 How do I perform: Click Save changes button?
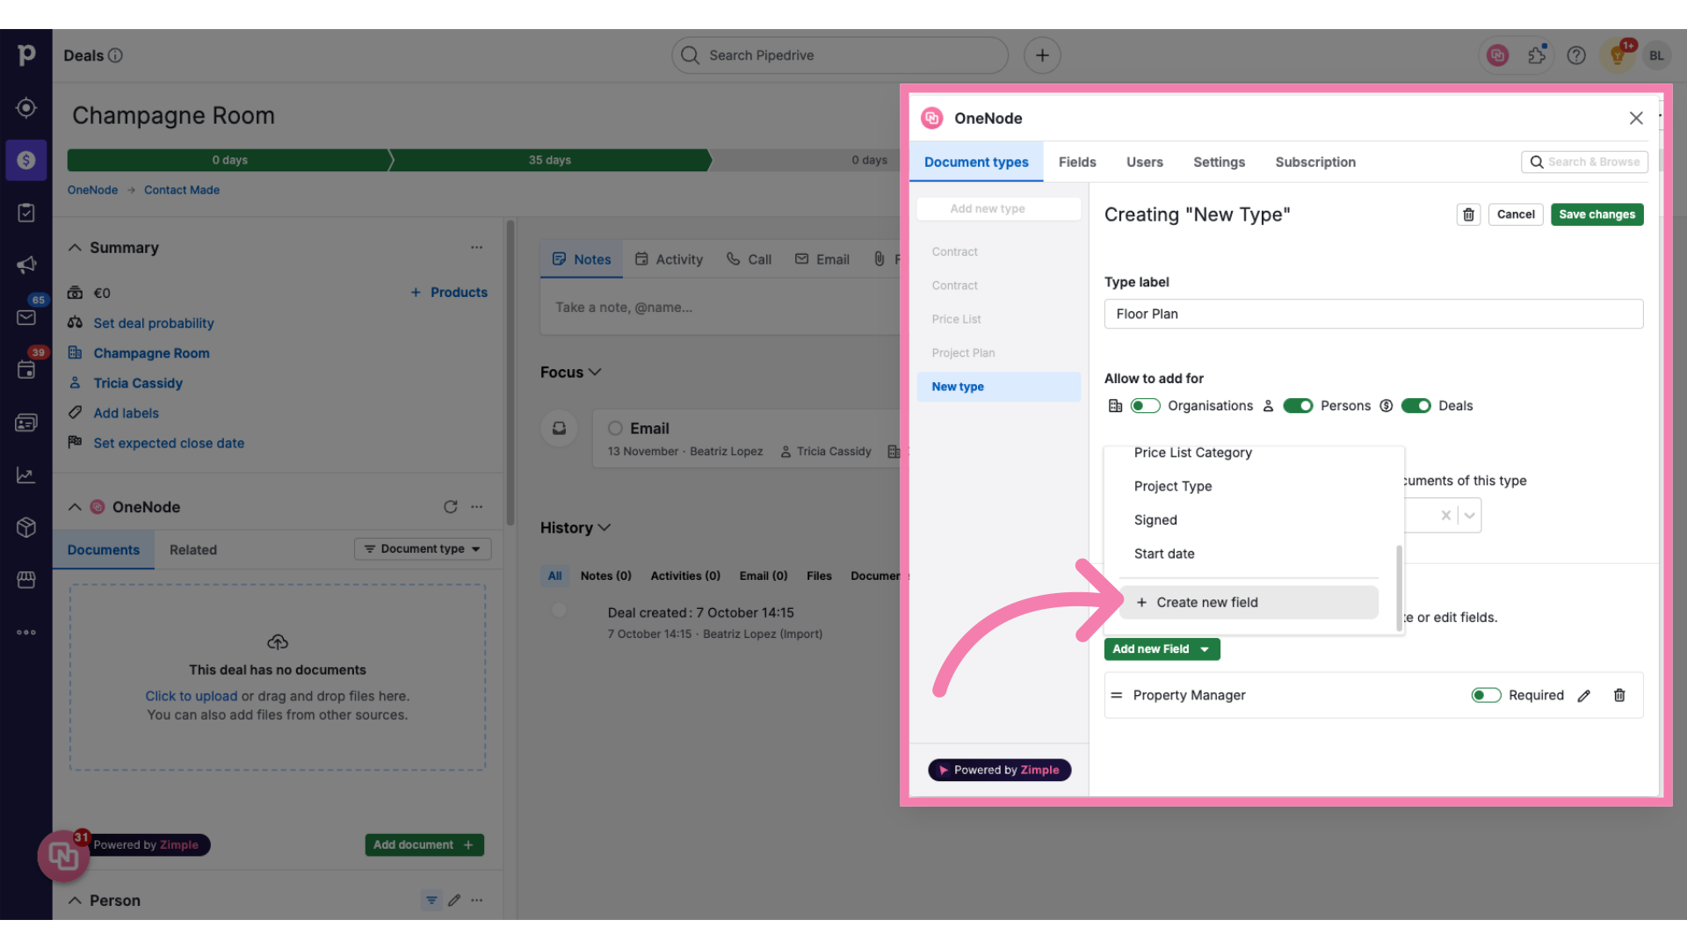[1596, 214]
